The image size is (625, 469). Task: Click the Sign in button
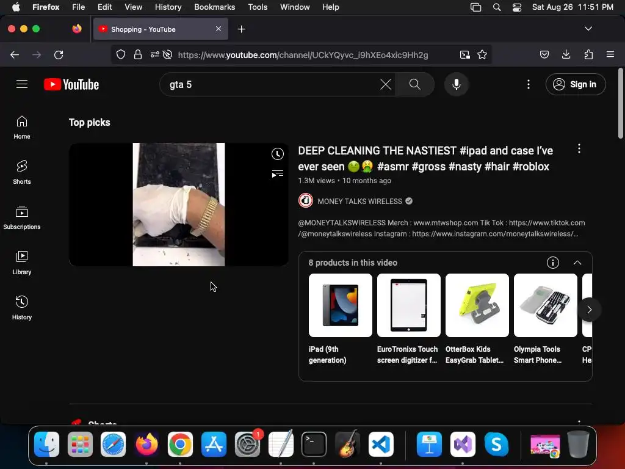[576, 84]
